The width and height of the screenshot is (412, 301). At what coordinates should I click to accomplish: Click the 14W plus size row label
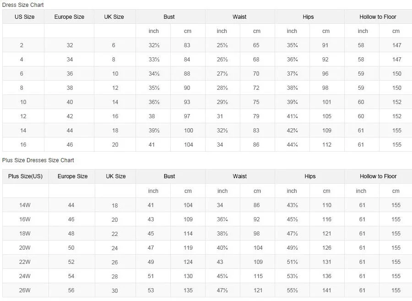(x=25, y=205)
